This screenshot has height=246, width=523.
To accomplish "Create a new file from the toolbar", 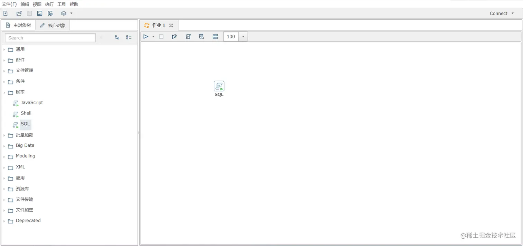I will click(x=6, y=13).
